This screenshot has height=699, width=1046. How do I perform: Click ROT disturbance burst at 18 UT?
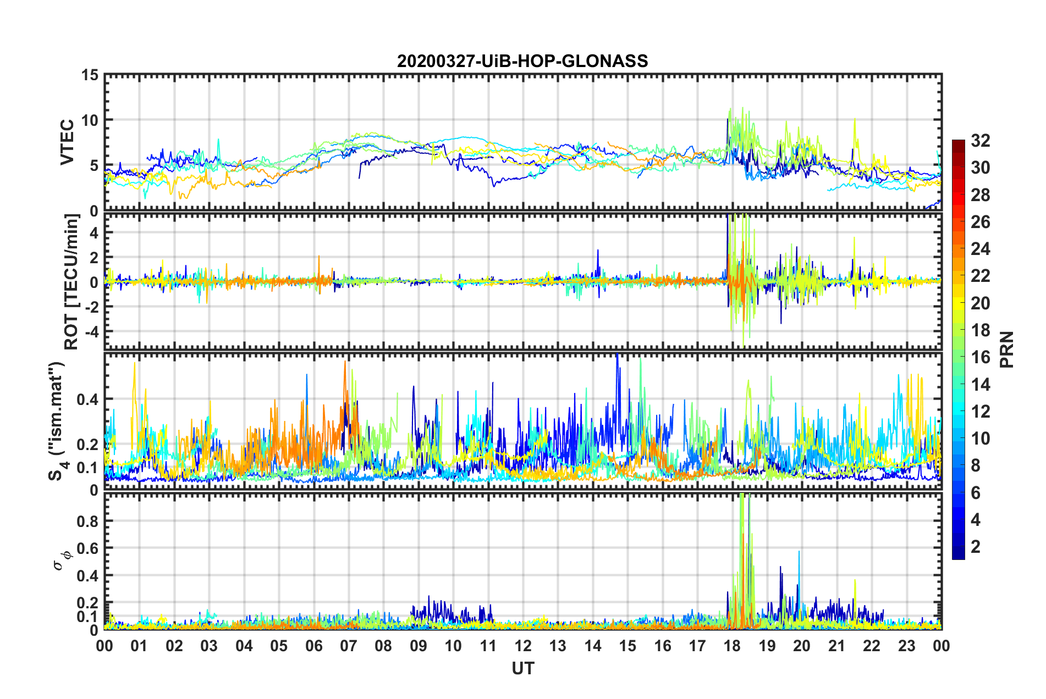point(742,280)
